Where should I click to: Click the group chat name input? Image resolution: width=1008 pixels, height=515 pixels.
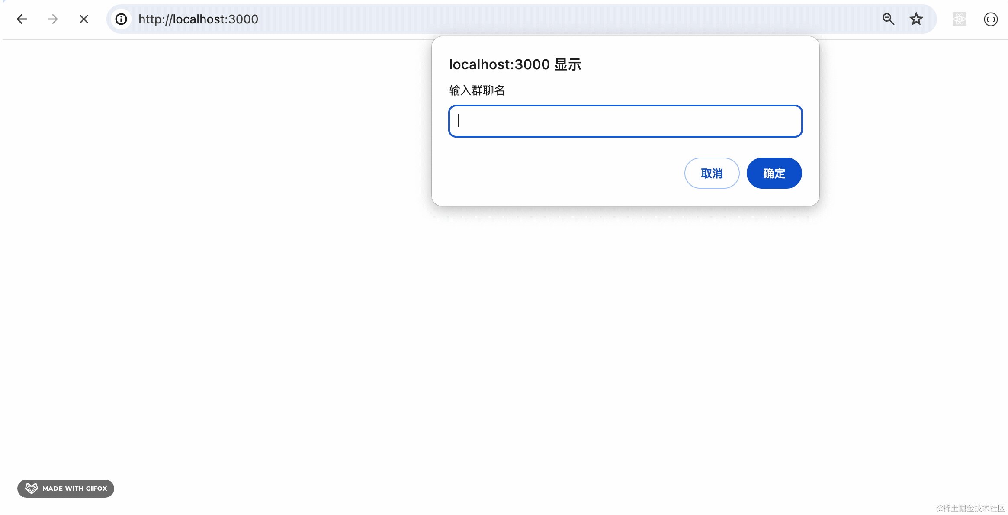click(625, 121)
